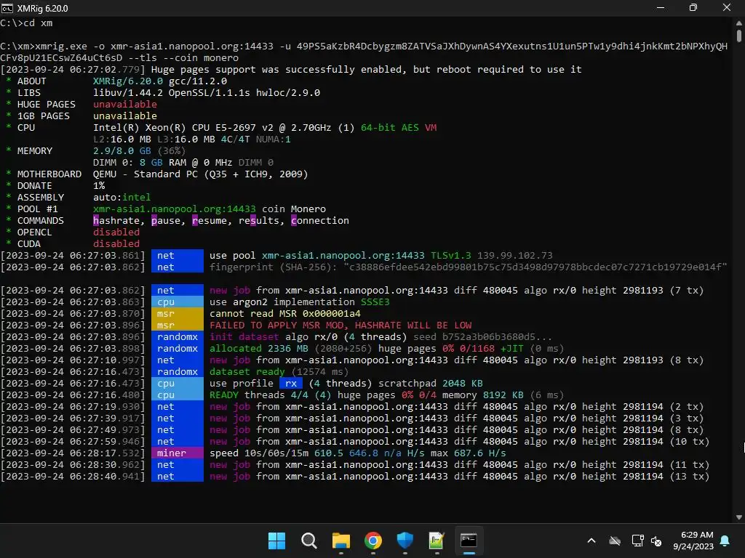The width and height of the screenshot is (745, 558).
Task: Open File Explorer from the taskbar
Action: (x=340, y=541)
